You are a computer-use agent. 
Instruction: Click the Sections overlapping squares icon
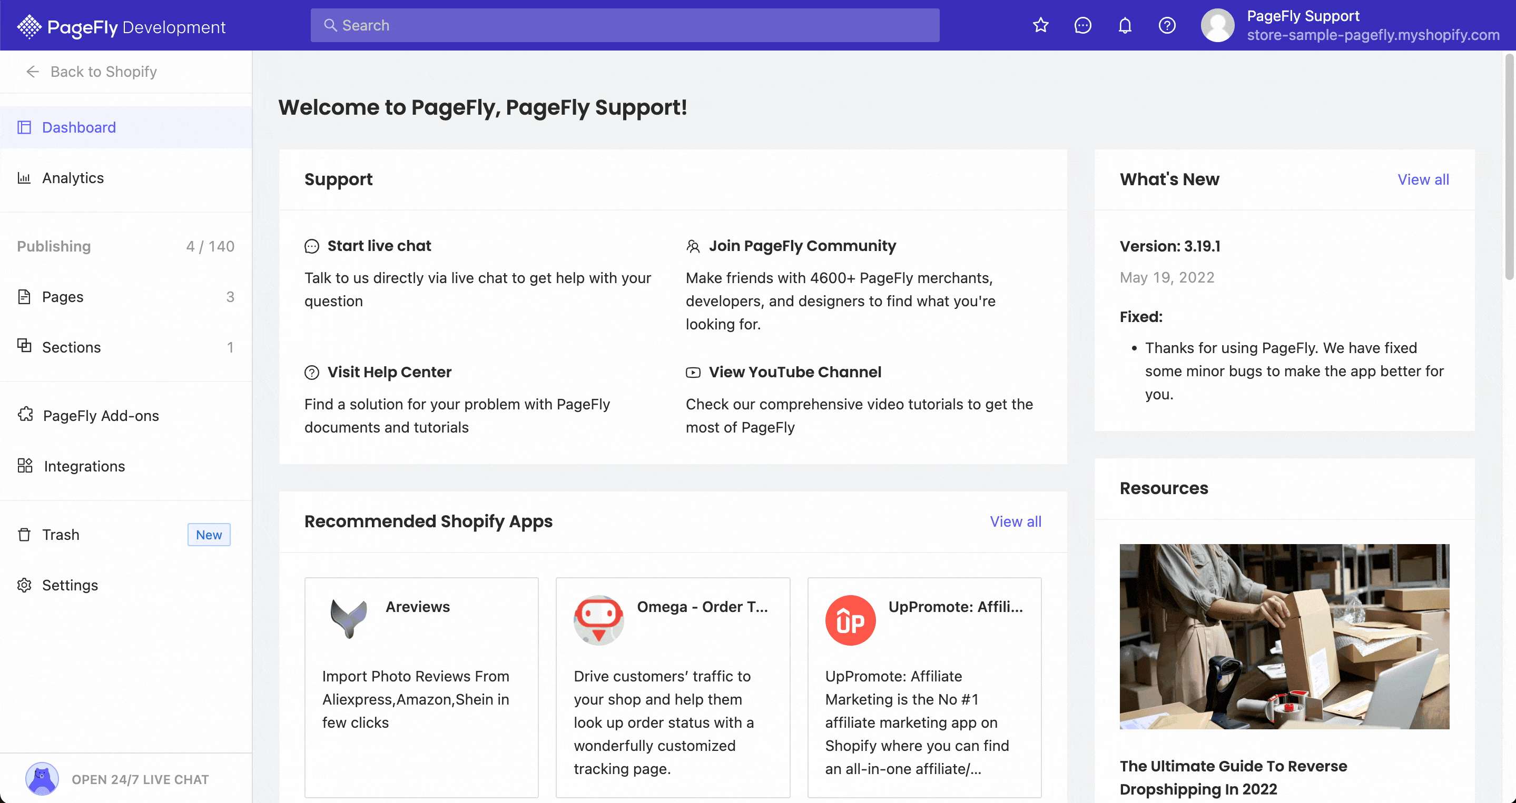pyautogui.click(x=24, y=346)
